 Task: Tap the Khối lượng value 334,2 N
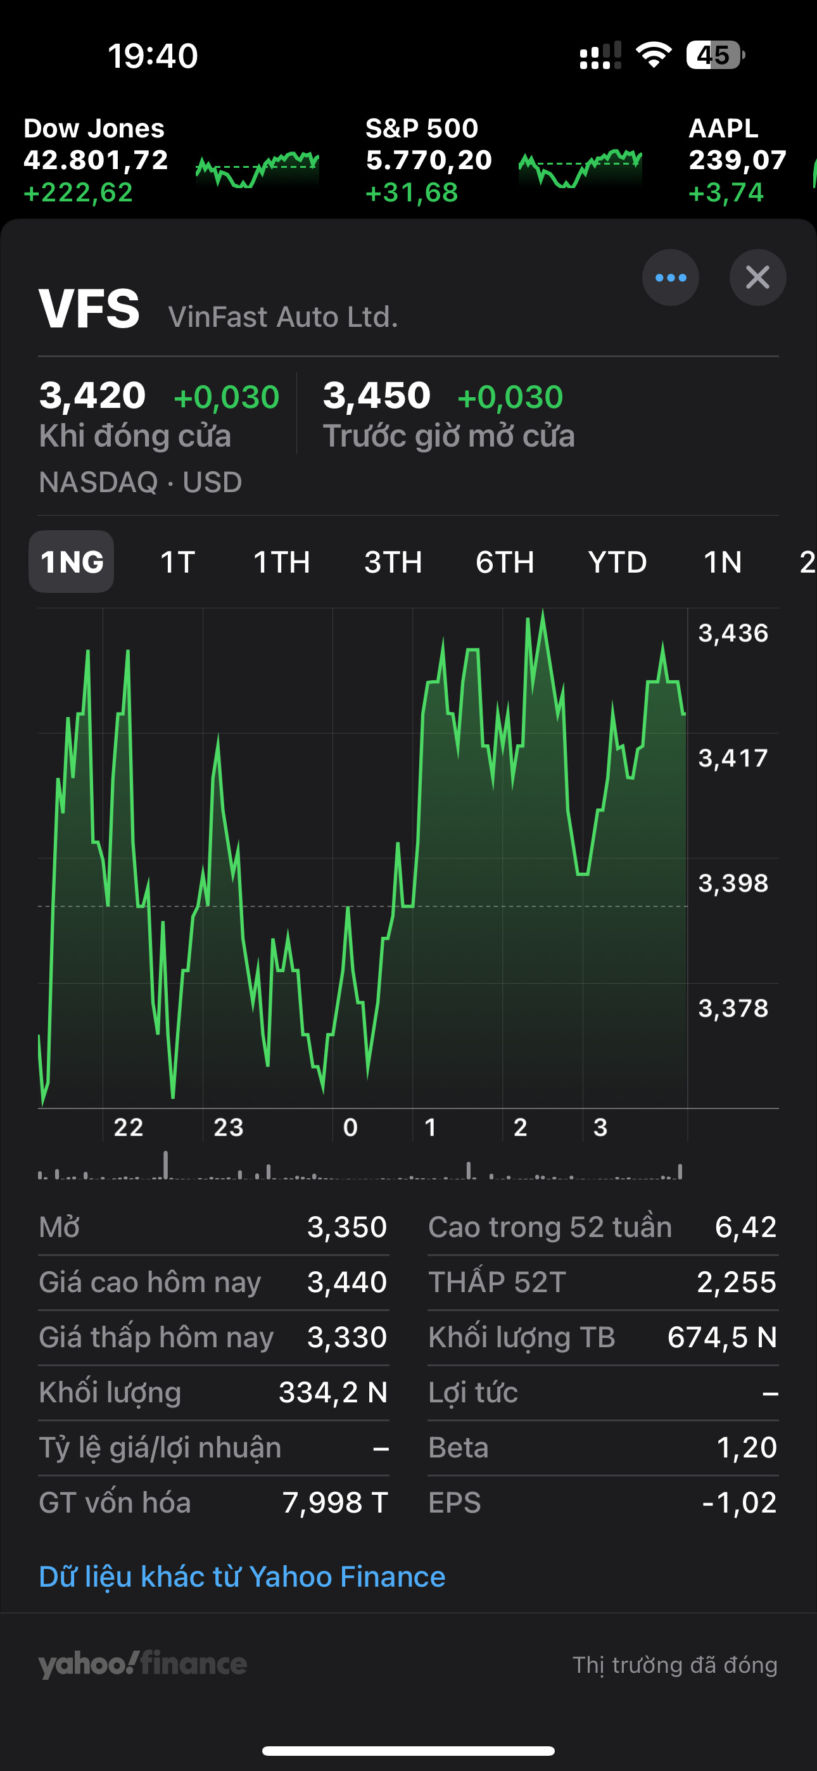334,1392
